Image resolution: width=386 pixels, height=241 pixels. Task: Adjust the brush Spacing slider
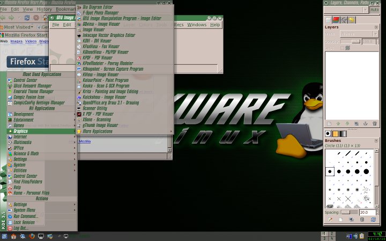pos(350,213)
